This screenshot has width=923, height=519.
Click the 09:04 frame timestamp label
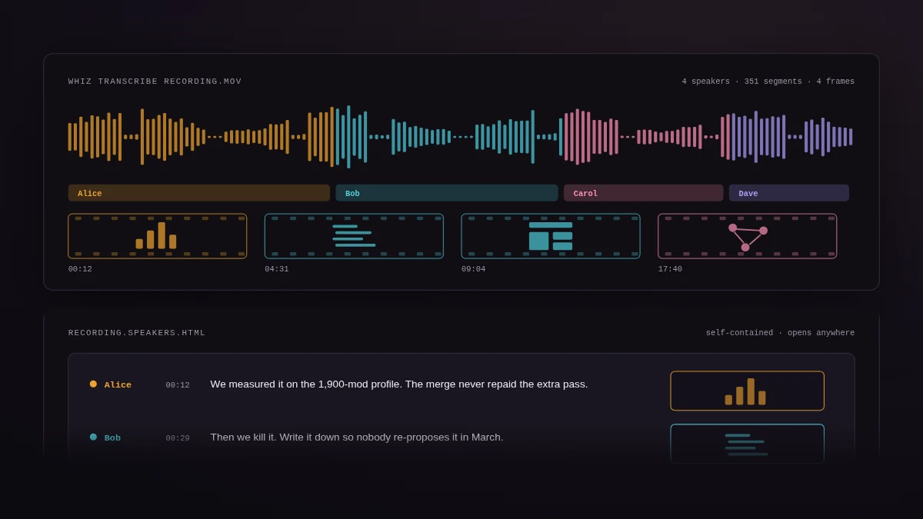(x=473, y=269)
